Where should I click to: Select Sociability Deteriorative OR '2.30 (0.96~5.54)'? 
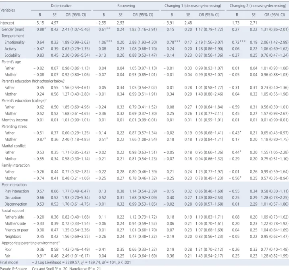point(76,55)
